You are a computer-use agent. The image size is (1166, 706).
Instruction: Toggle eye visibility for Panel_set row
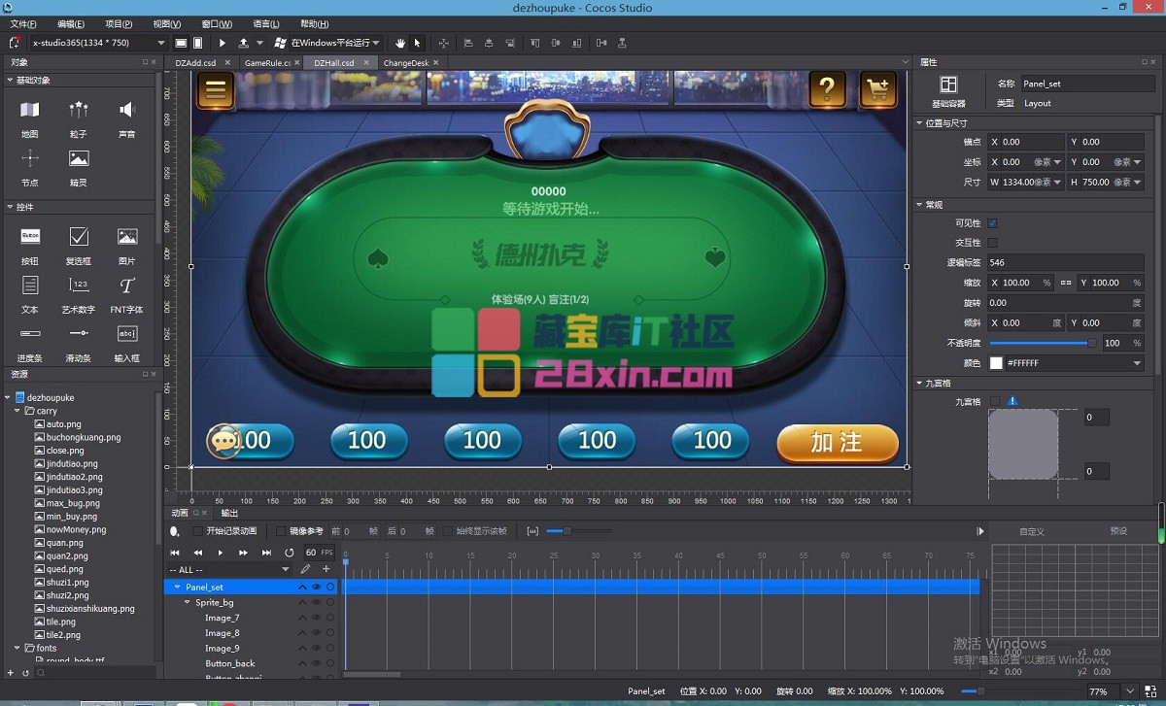point(316,588)
